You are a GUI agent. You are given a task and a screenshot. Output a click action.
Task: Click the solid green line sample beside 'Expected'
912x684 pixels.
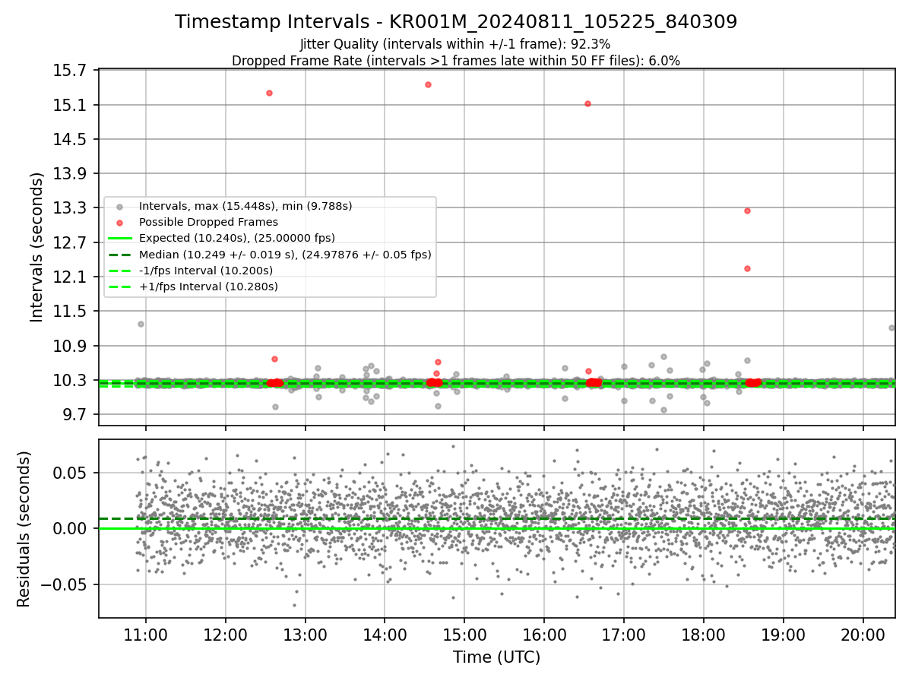click(119, 239)
